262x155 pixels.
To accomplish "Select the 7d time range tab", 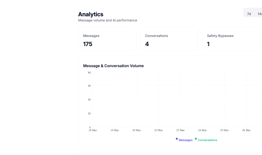I will (x=249, y=14).
